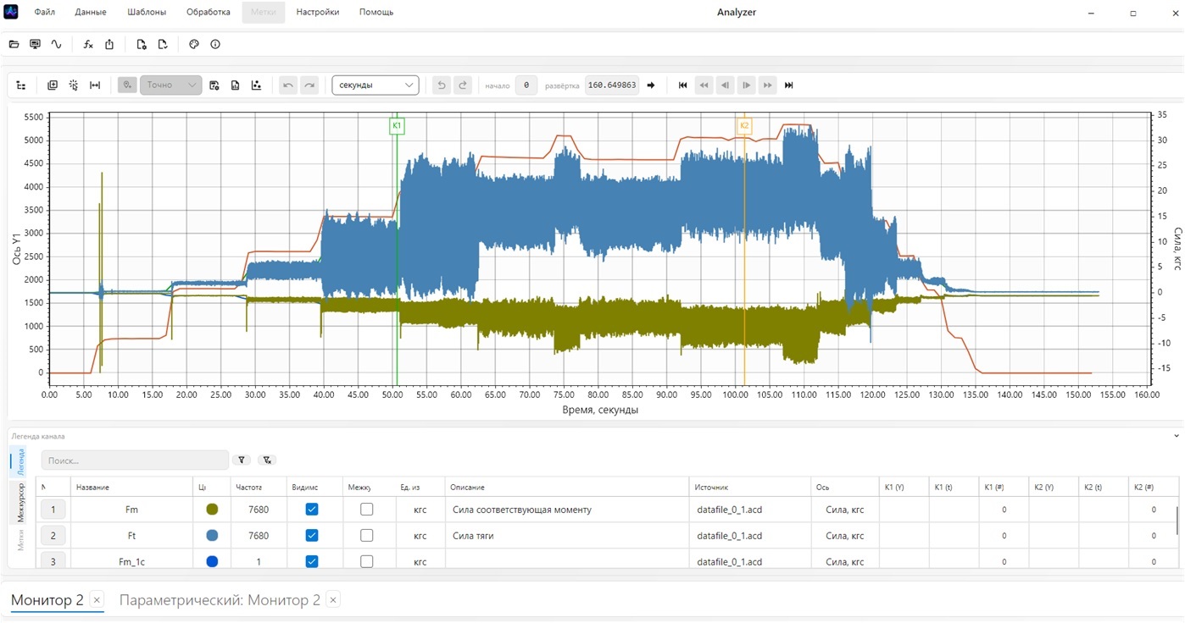Click the export share icon next to fx
Image resolution: width=1185 pixels, height=623 pixels.
(x=109, y=44)
